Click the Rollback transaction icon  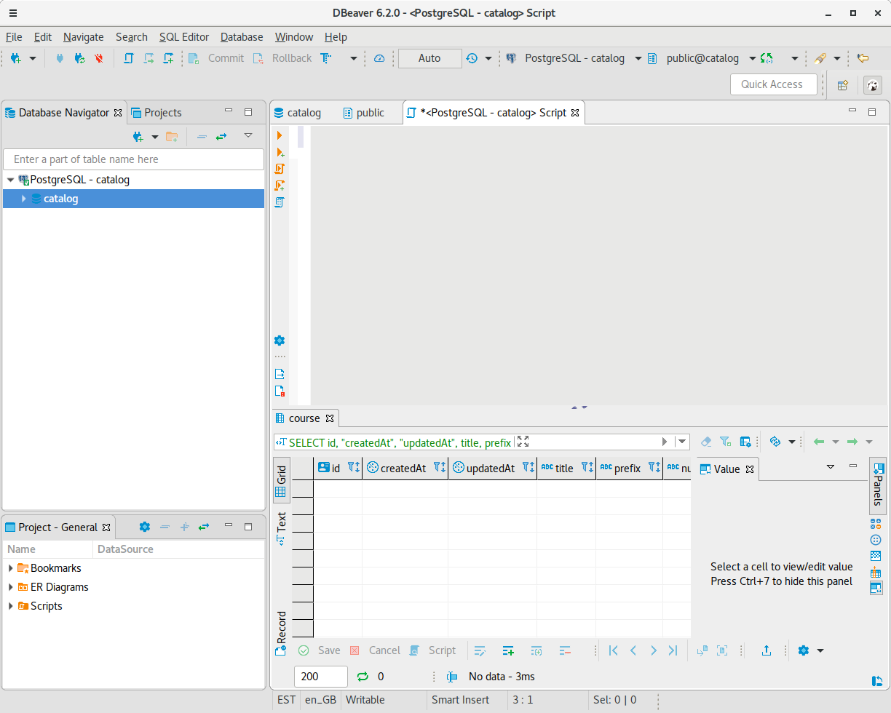(258, 58)
